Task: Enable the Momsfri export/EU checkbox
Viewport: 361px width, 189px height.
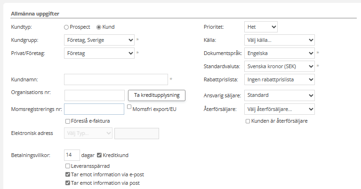Action: pyautogui.click(x=129, y=107)
